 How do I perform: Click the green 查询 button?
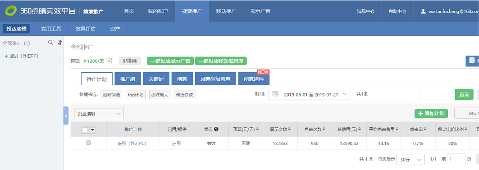[464, 95]
